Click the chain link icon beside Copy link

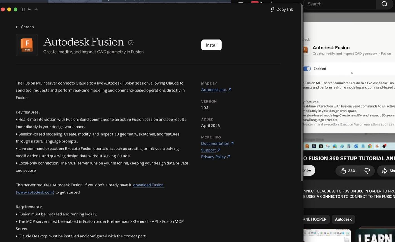[272, 9]
